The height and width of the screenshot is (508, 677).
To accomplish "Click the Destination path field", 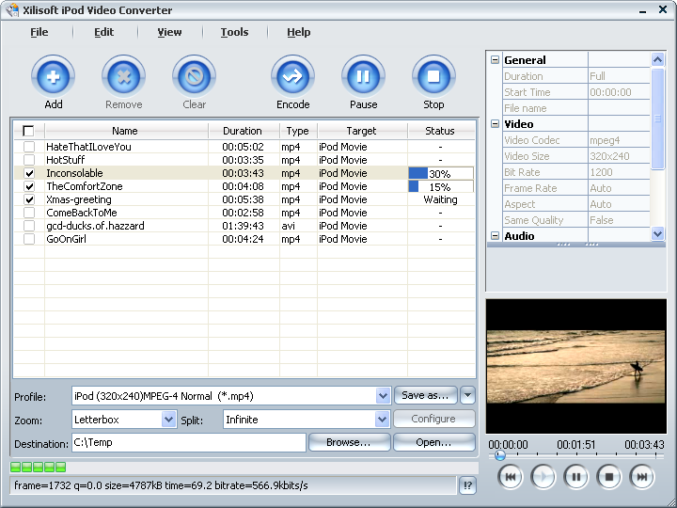I will (x=189, y=443).
